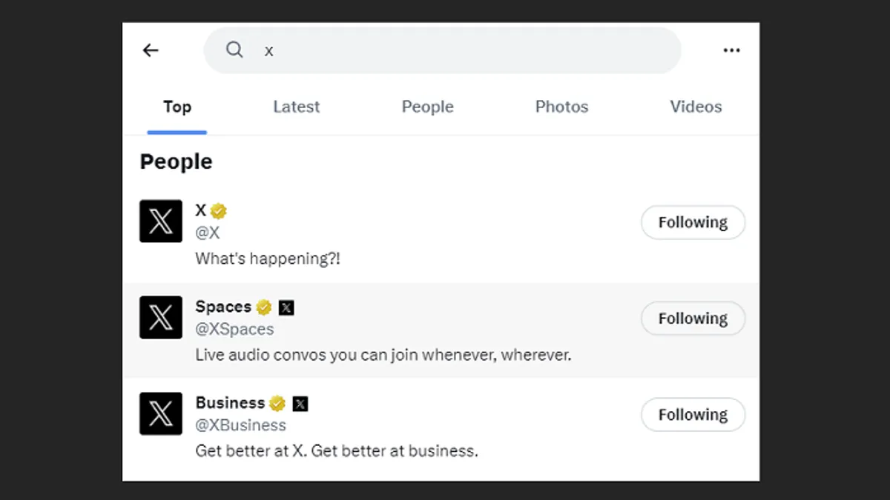Go back using the left arrow icon
The height and width of the screenshot is (500, 890).
pyautogui.click(x=151, y=50)
